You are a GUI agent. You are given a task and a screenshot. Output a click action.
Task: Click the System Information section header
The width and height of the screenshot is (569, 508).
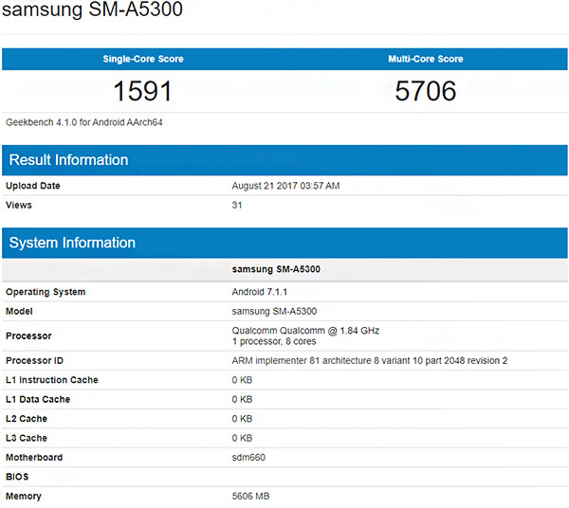(x=72, y=244)
